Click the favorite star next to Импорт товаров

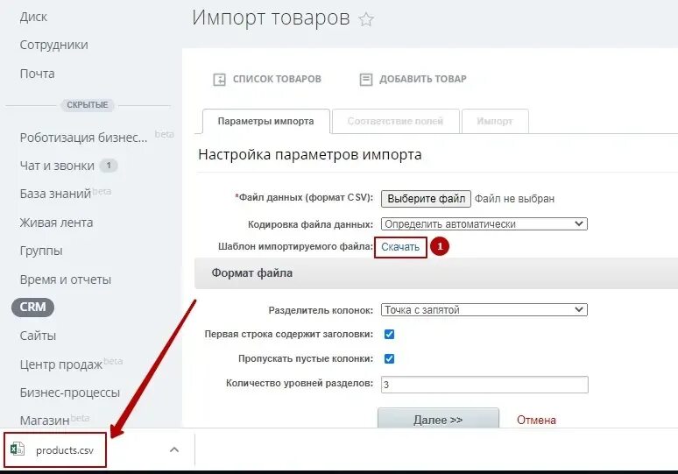coord(366,19)
